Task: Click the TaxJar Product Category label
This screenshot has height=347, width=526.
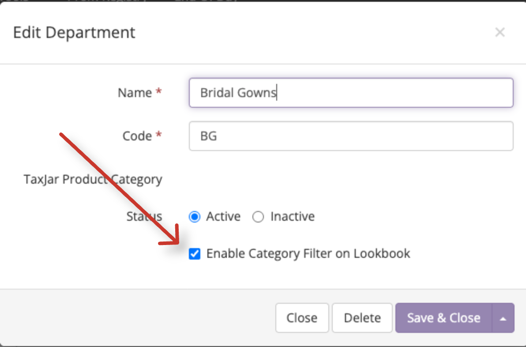Action: click(93, 179)
